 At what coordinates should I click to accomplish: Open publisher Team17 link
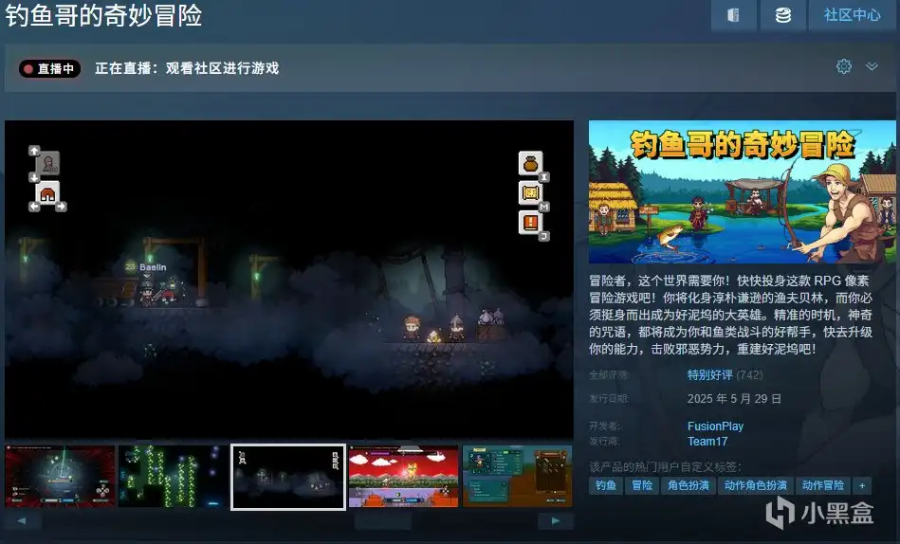(x=707, y=442)
